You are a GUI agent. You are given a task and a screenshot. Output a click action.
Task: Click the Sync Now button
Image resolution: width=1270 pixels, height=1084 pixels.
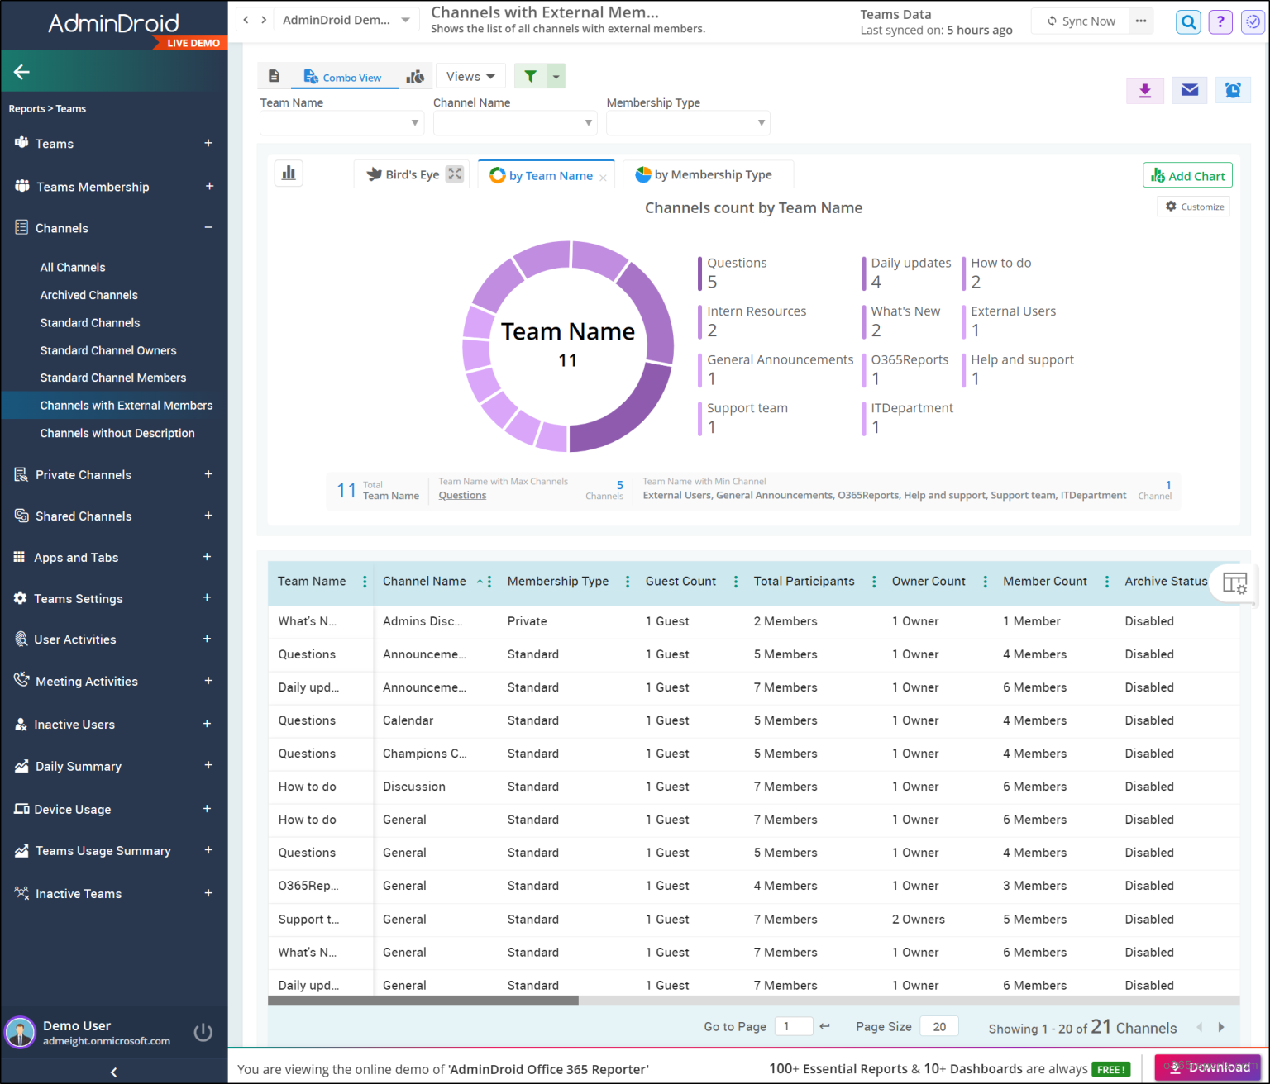tap(1081, 21)
